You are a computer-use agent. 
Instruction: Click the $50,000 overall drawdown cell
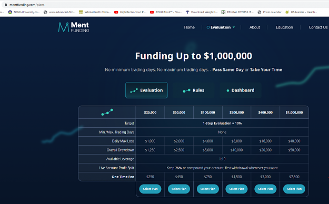[294, 150]
